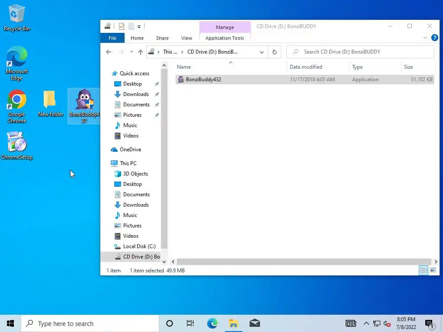Go up one folder level
Viewport: 443px width, 332px height.
[141, 52]
